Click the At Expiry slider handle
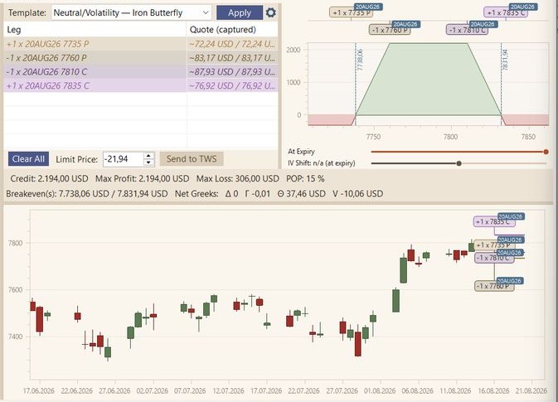Screen dimensions: 558x402 point(546,152)
